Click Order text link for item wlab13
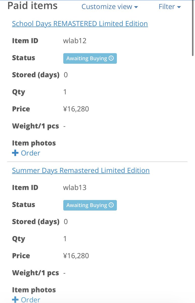The height and width of the screenshot is (303, 195). (30, 300)
